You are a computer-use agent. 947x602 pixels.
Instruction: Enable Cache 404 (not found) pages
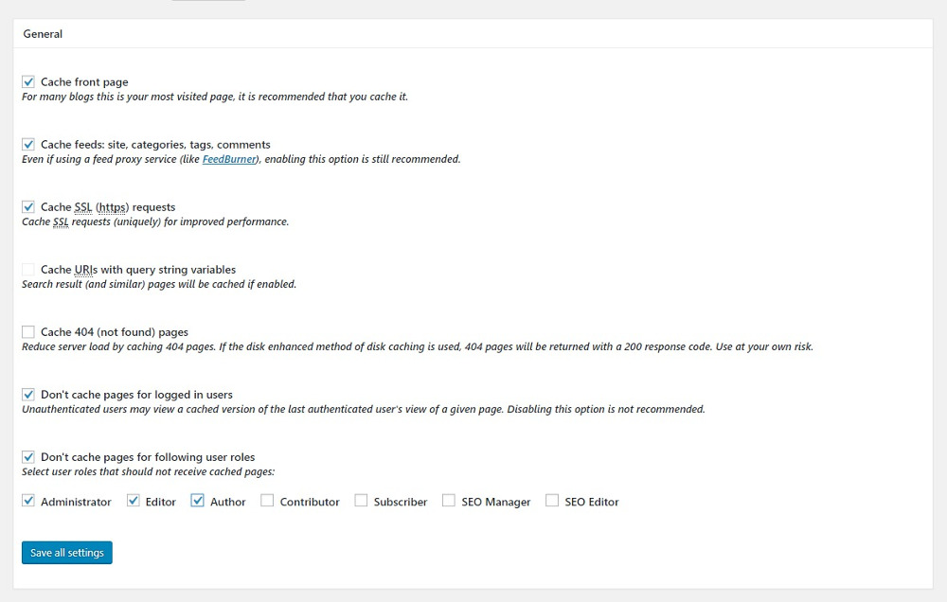click(28, 332)
